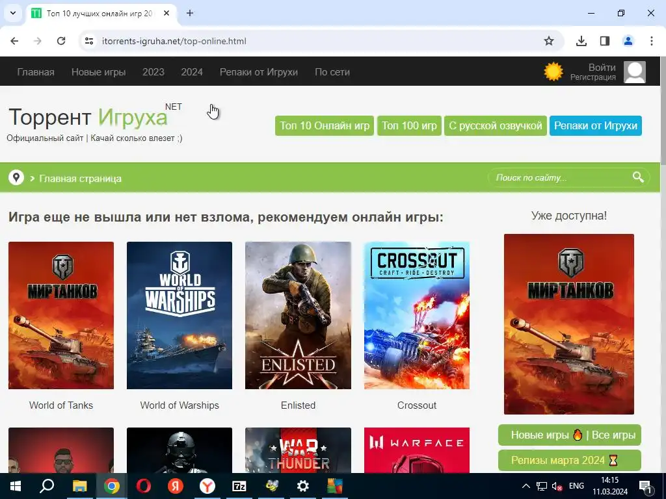Open File Explorer from taskbar

click(79, 486)
